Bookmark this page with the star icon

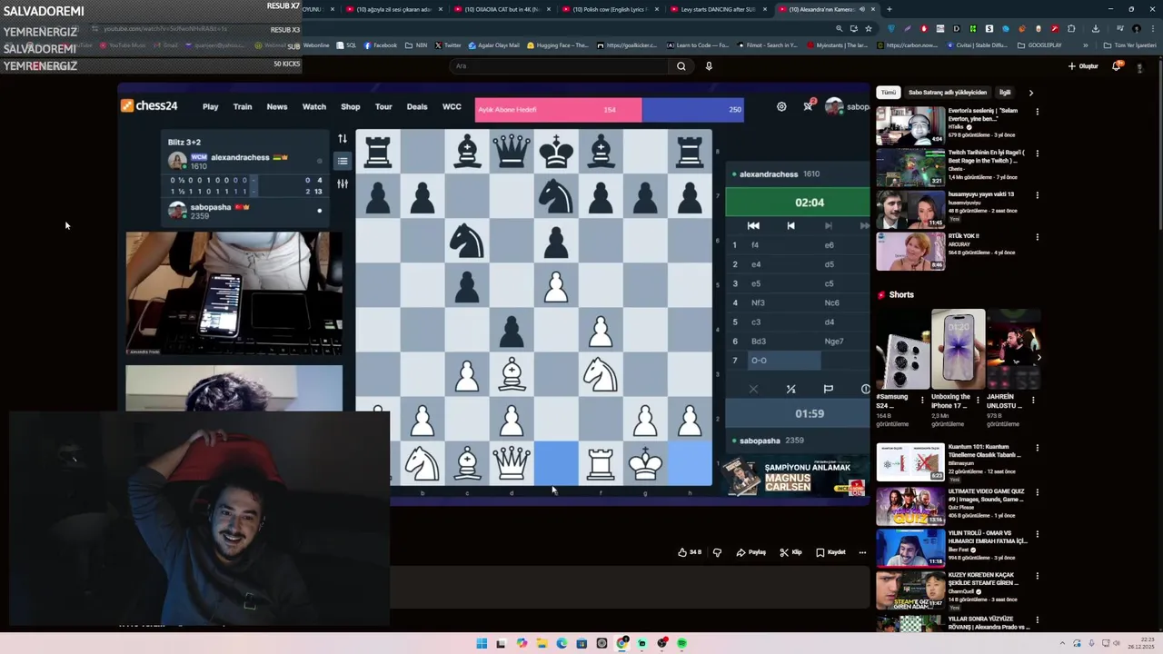coord(868,28)
